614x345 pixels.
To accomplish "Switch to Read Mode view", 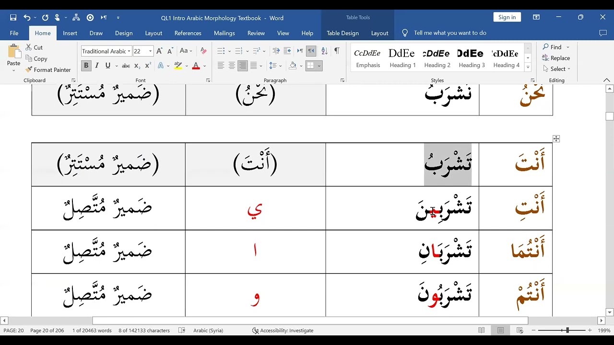I will pyautogui.click(x=481, y=330).
